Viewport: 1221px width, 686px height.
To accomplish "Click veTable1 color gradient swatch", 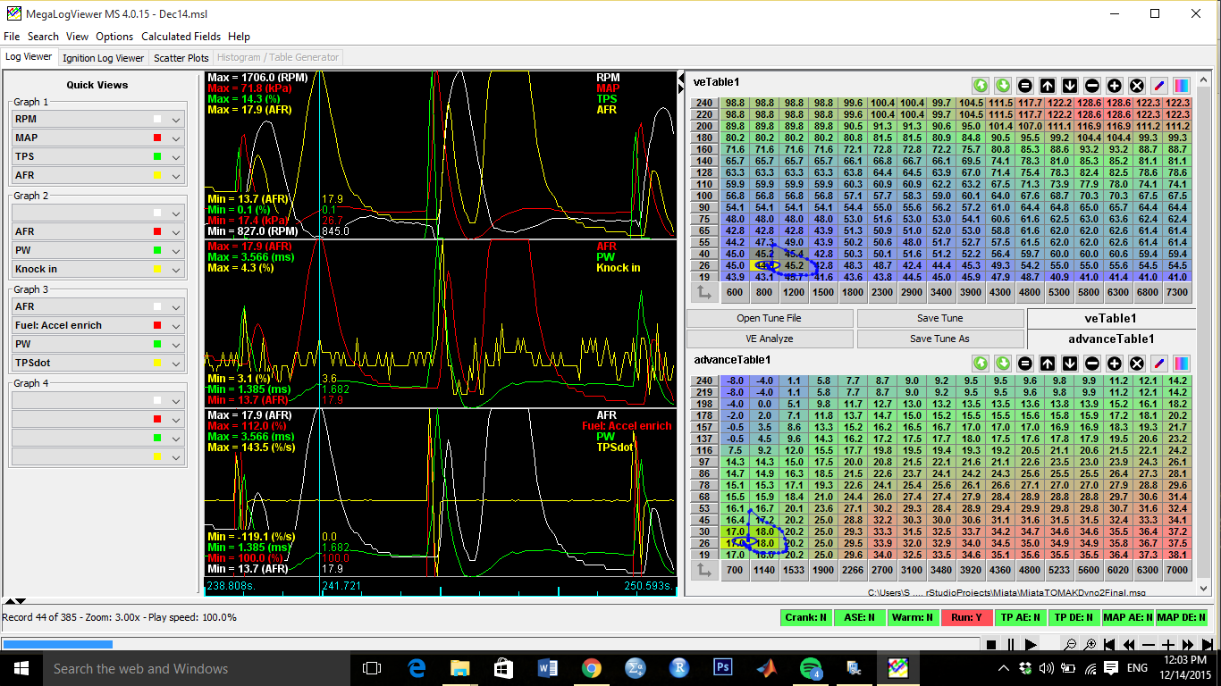I will (x=1182, y=86).
